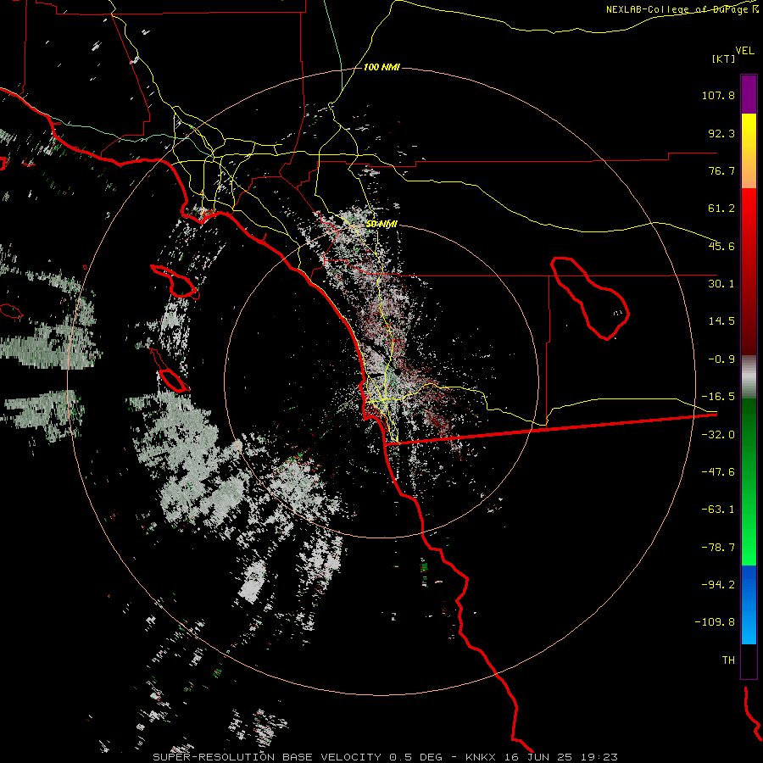Click the KNKX station identifier in caption
The image size is (763, 763).
point(481,757)
